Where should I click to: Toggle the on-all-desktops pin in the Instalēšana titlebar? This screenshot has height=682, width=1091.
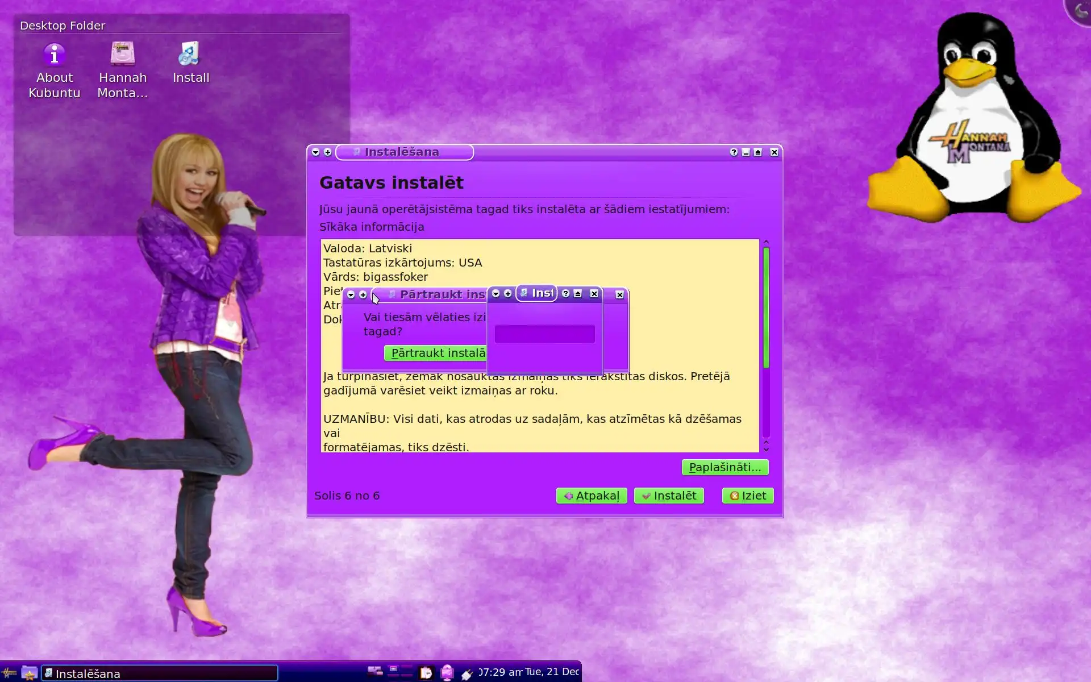coord(328,152)
